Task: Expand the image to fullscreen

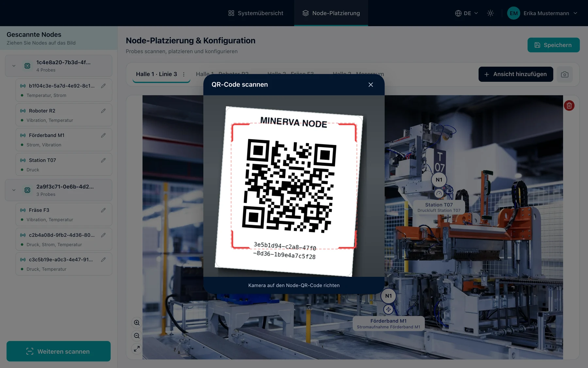Action: (137, 349)
